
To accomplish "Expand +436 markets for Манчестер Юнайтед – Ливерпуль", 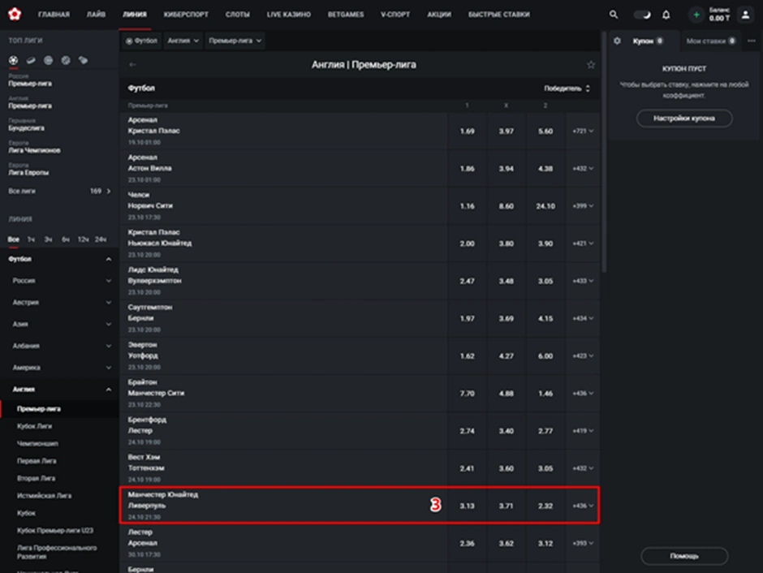I will click(x=583, y=506).
